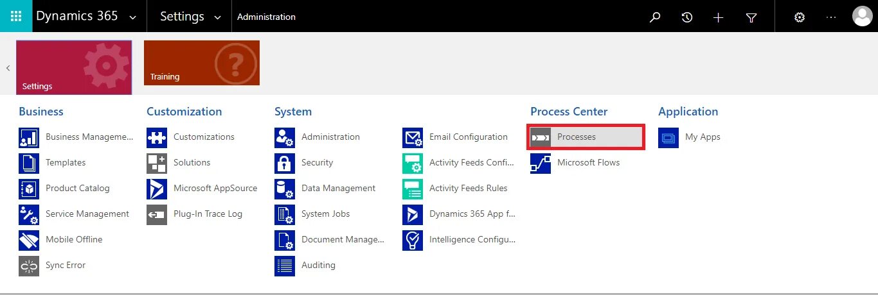Open My Apps under Application
This screenshot has height=295, width=878.
(703, 137)
